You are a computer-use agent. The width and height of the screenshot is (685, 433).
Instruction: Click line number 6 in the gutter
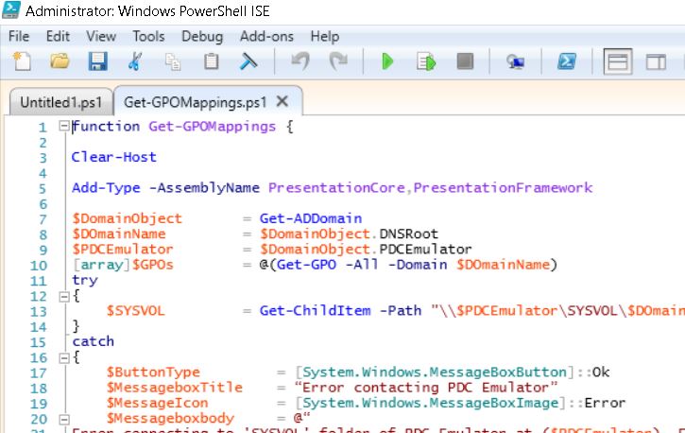(x=43, y=204)
